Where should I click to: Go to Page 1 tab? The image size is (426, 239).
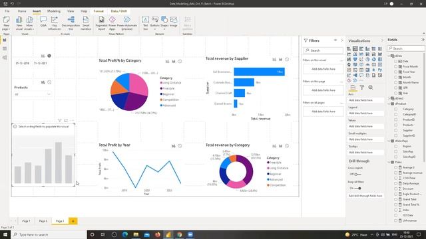tap(26, 221)
